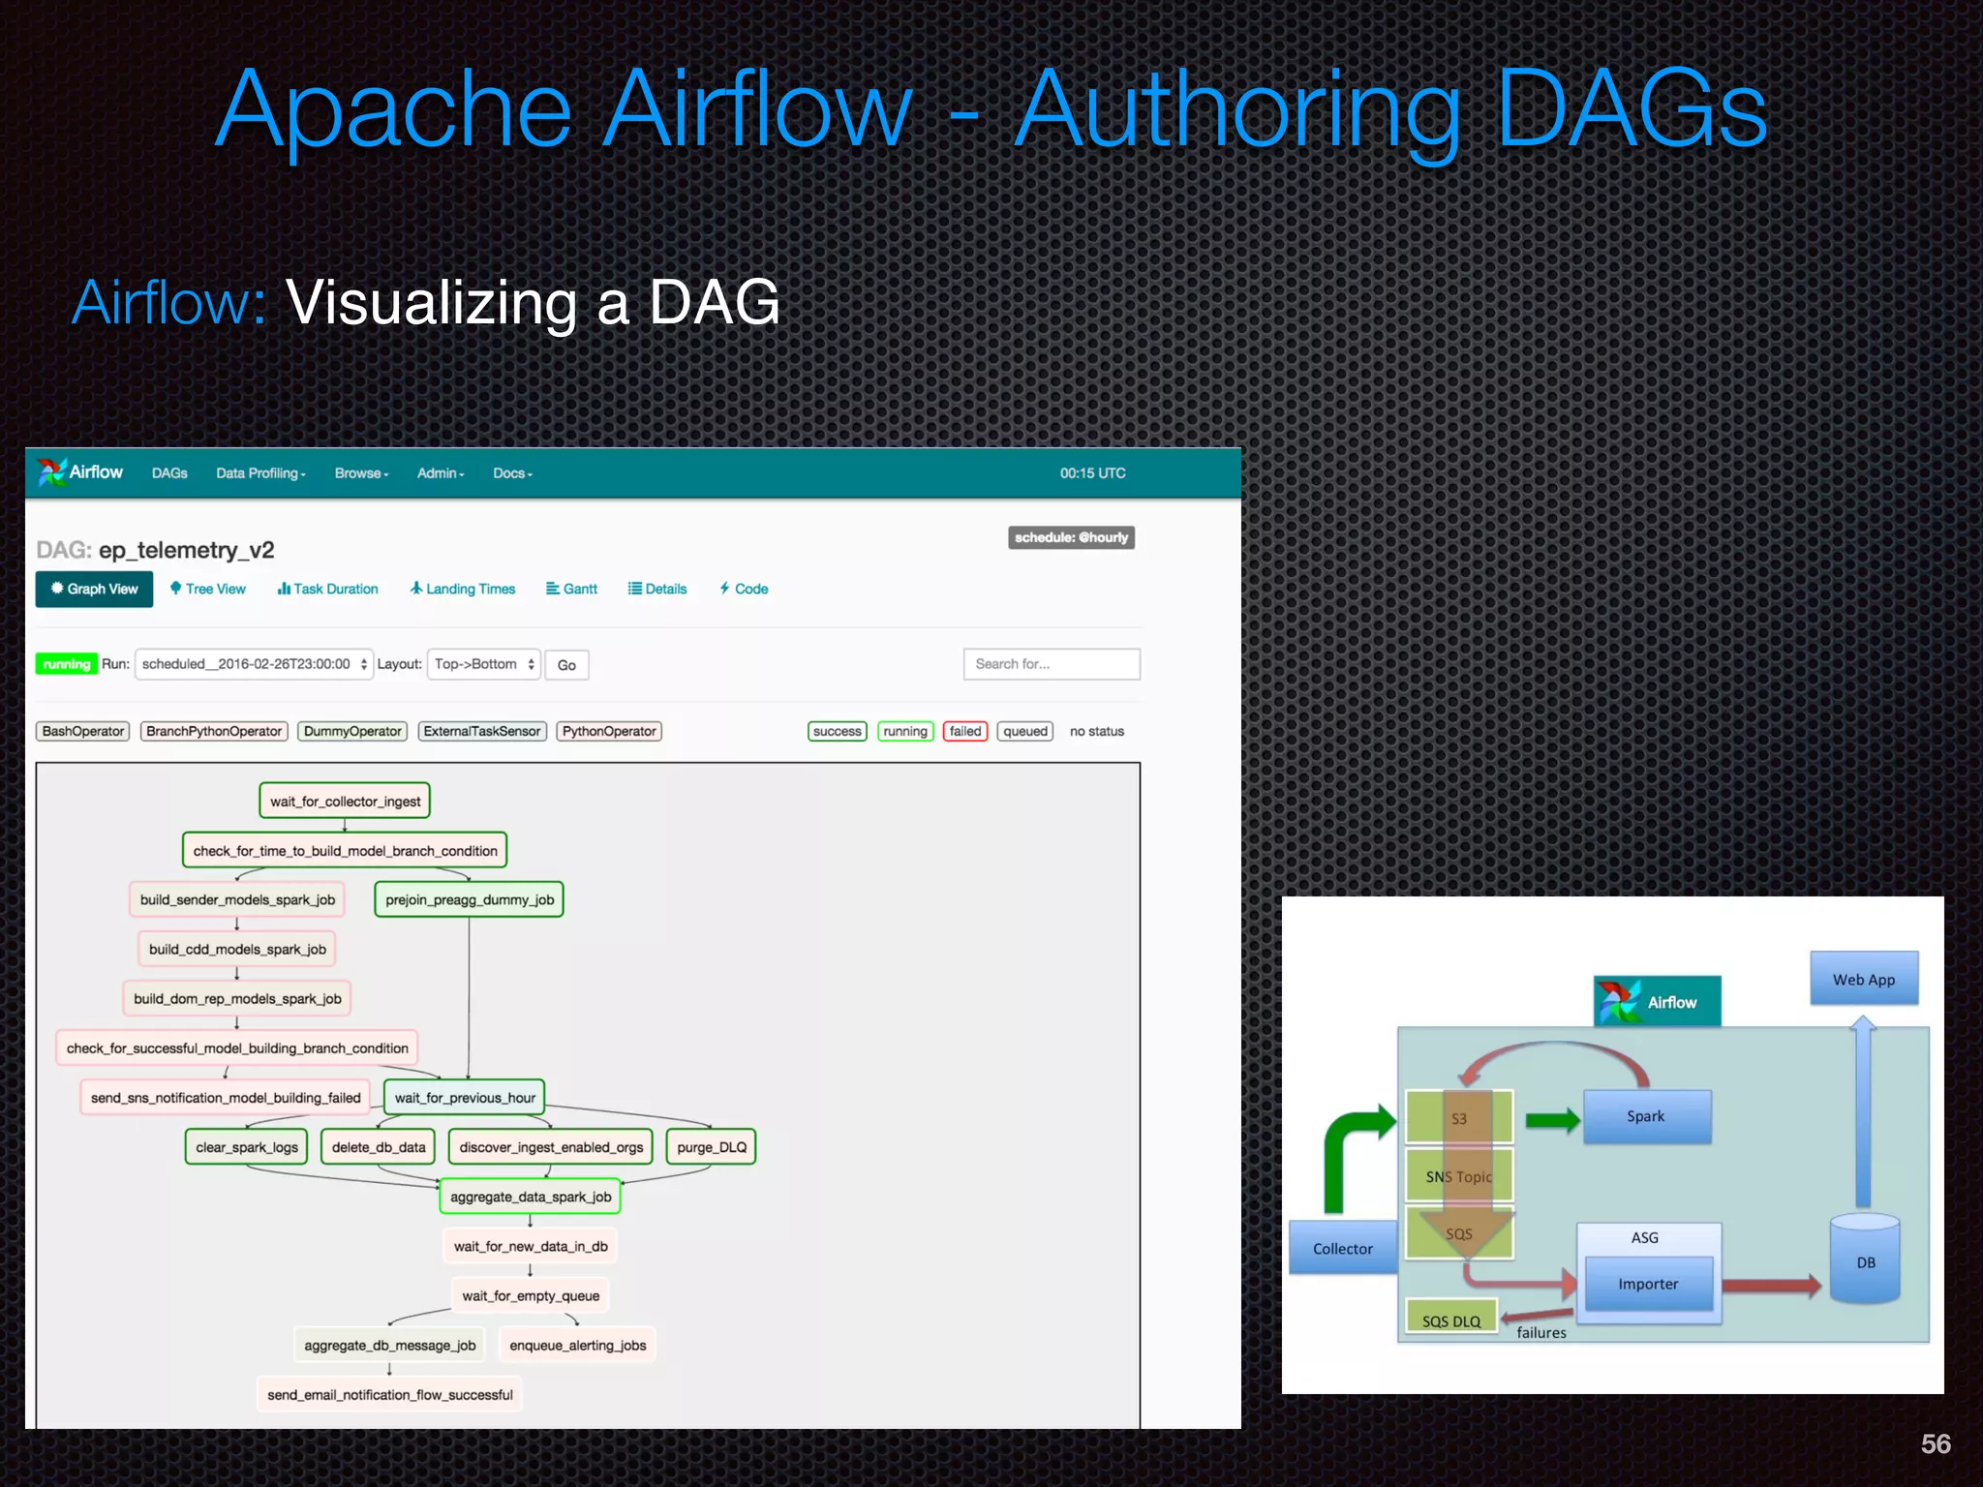Click the PythonOperator legend label
The height and width of the screenshot is (1487, 1983).
coord(609,731)
